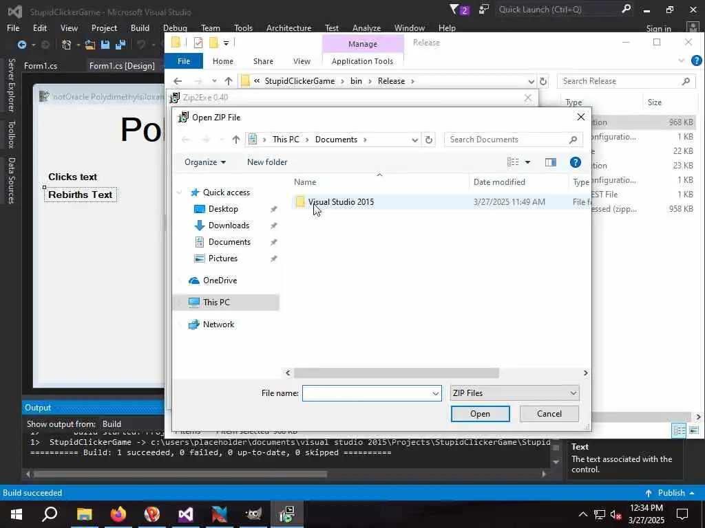
Task: Click Quick Launch search magnifier icon
Action: click(x=626, y=9)
